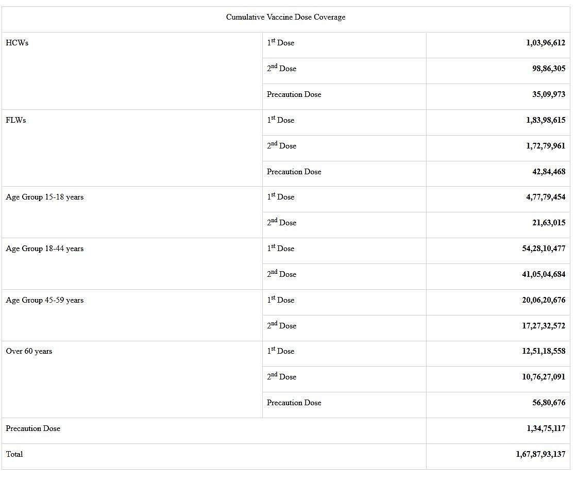The image size is (575, 480).
Task: Click the Cumulative Vaccine Dose Coverage heading
Action: 285,17
